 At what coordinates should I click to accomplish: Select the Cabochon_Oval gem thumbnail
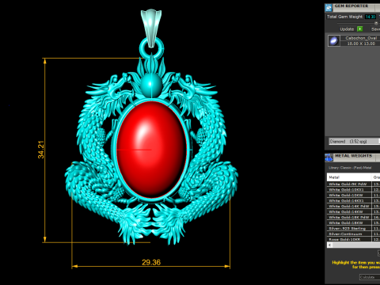(x=334, y=41)
